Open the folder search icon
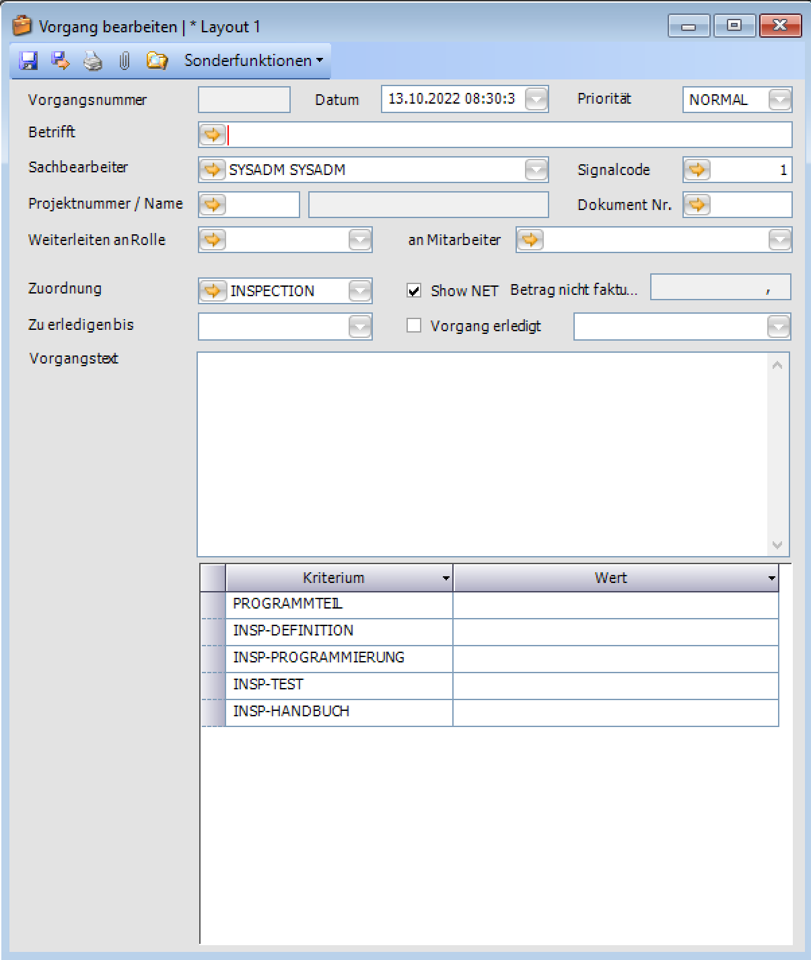 [x=157, y=61]
